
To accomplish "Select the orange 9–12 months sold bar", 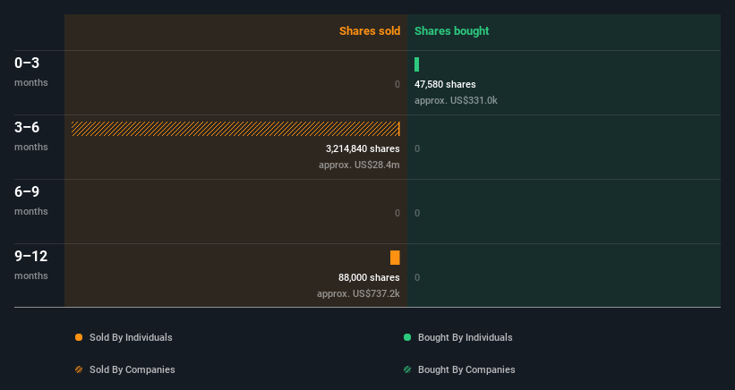I will (395, 258).
